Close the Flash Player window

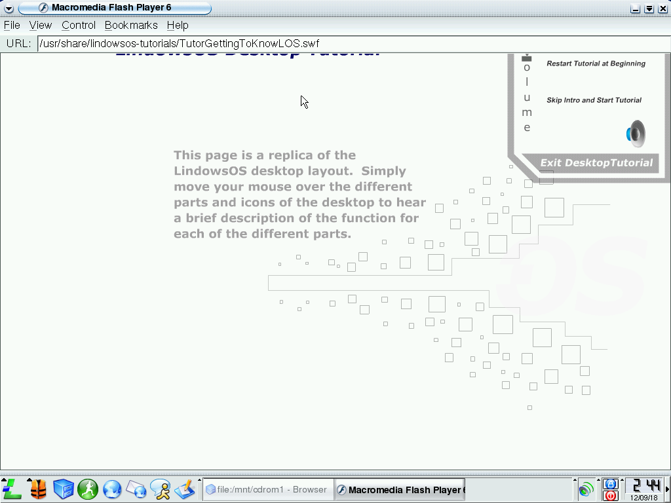tap(663, 9)
